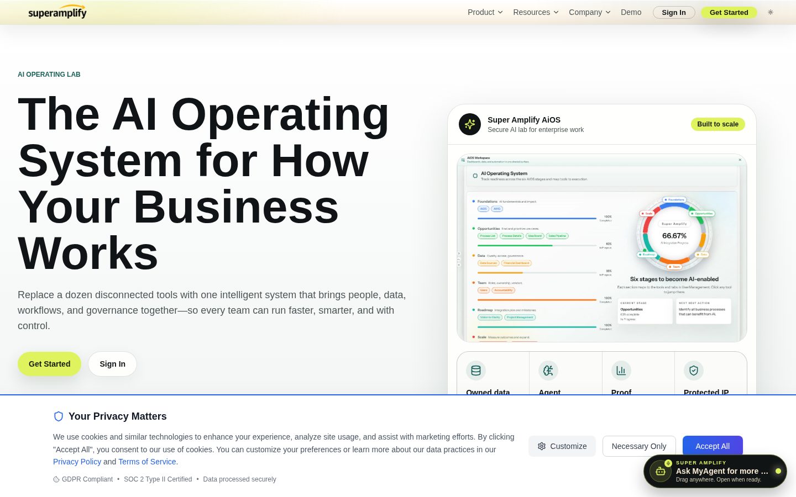Expand the Company dropdown

(590, 12)
